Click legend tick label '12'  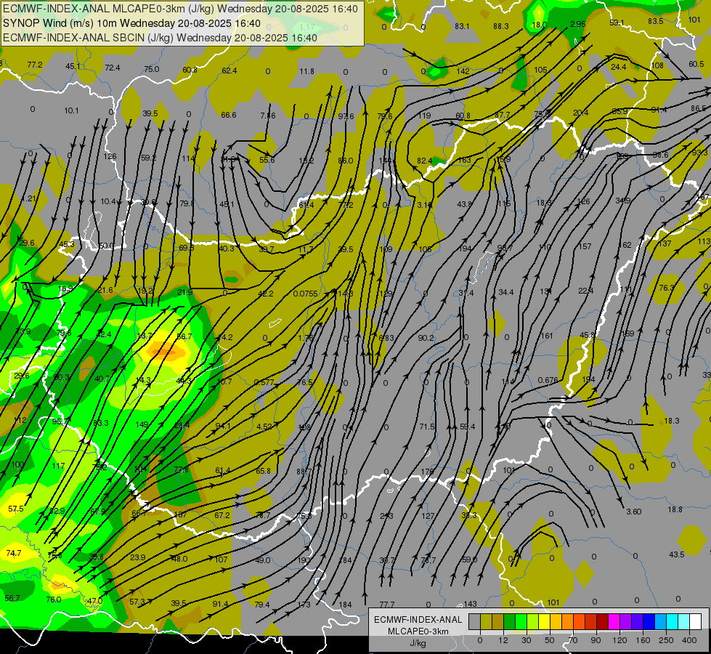pyautogui.click(x=503, y=640)
